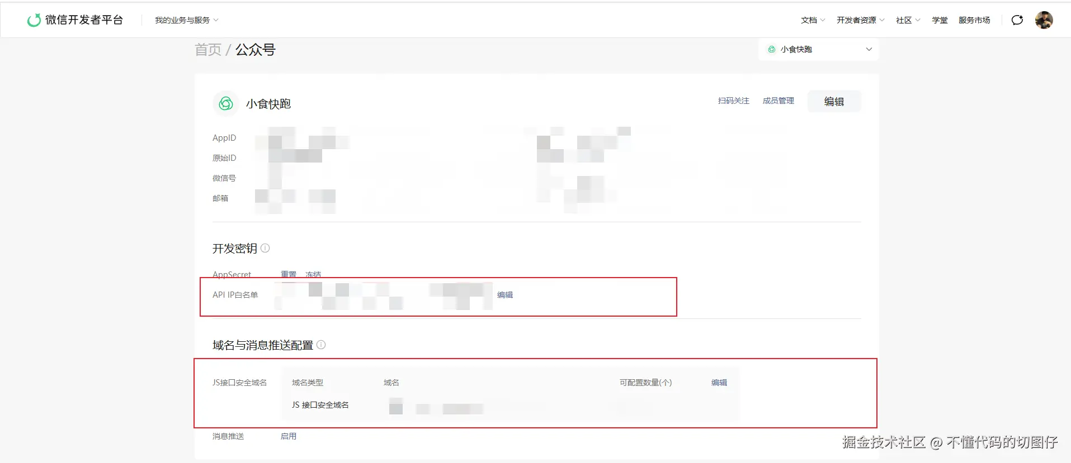Viewport: 1071px width, 463px height.
Task: Click the message notification icon
Action: pyautogui.click(x=1017, y=20)
